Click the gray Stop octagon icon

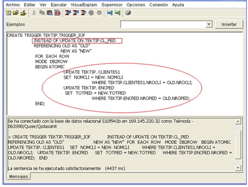(x=91, y=13)
